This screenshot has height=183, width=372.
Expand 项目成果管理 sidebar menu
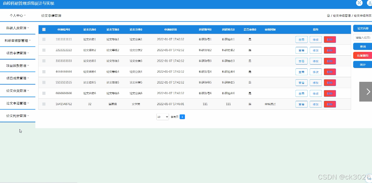[x=18, y=78]
